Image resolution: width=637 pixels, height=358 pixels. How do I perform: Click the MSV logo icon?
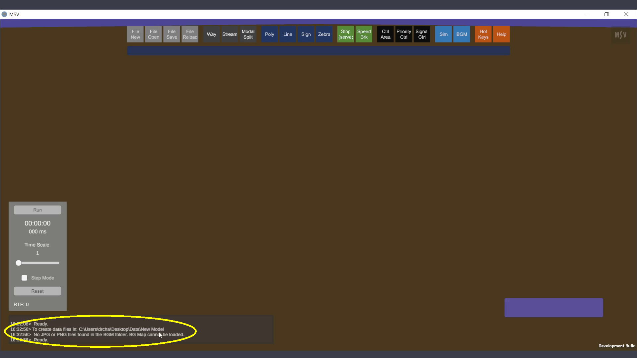(x=620, y=35)
